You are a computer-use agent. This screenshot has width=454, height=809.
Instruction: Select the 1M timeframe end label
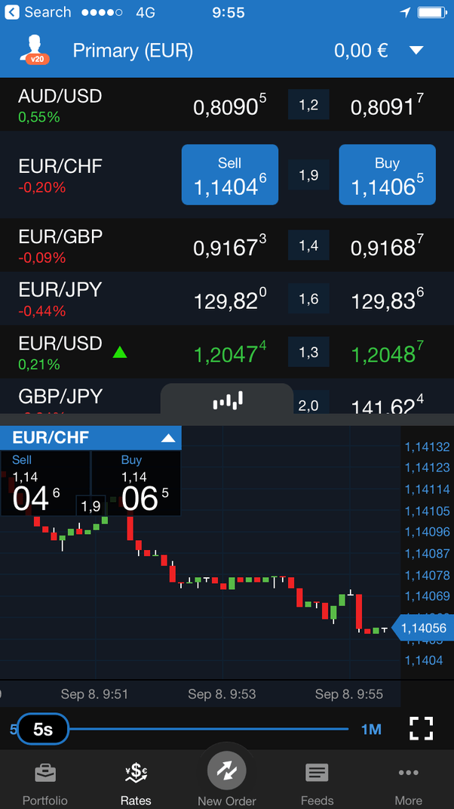tap(371, 729)
